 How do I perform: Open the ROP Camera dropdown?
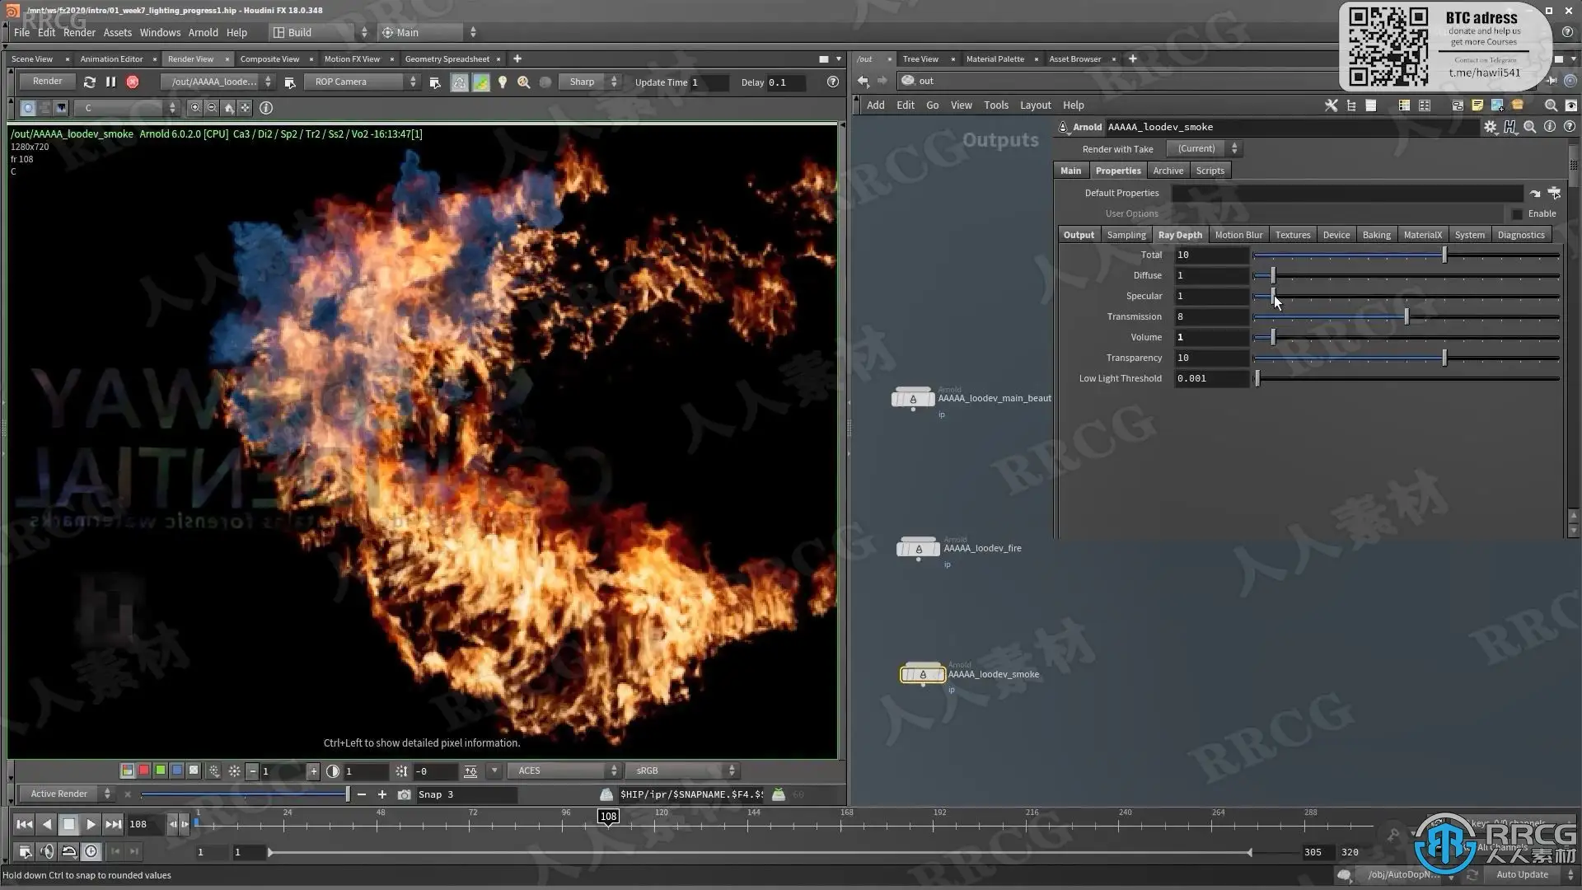pos(363,82)
